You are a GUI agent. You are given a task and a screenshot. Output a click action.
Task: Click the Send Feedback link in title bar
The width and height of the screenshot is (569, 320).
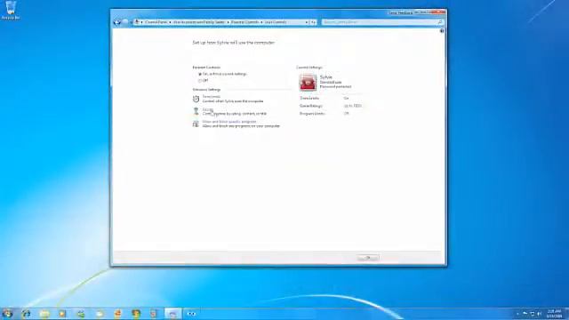(x=401, y=12)
